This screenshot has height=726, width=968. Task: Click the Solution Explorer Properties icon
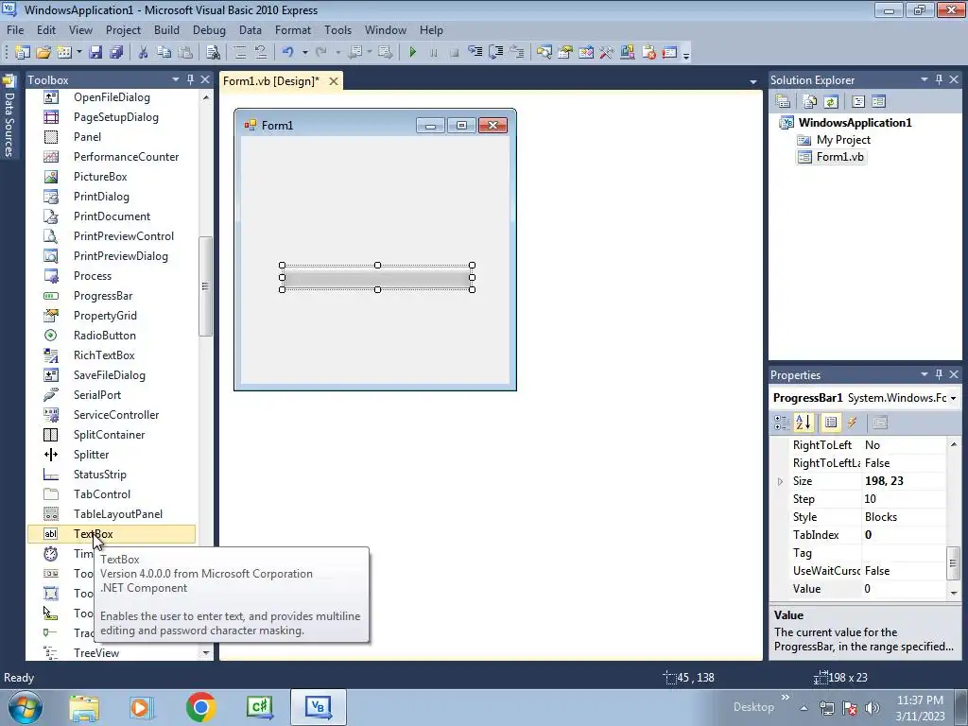point(783,101)
